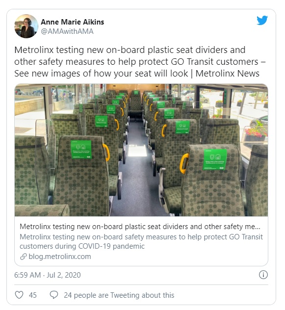Open "24 people are Tweeting about this"

(119, 295)
